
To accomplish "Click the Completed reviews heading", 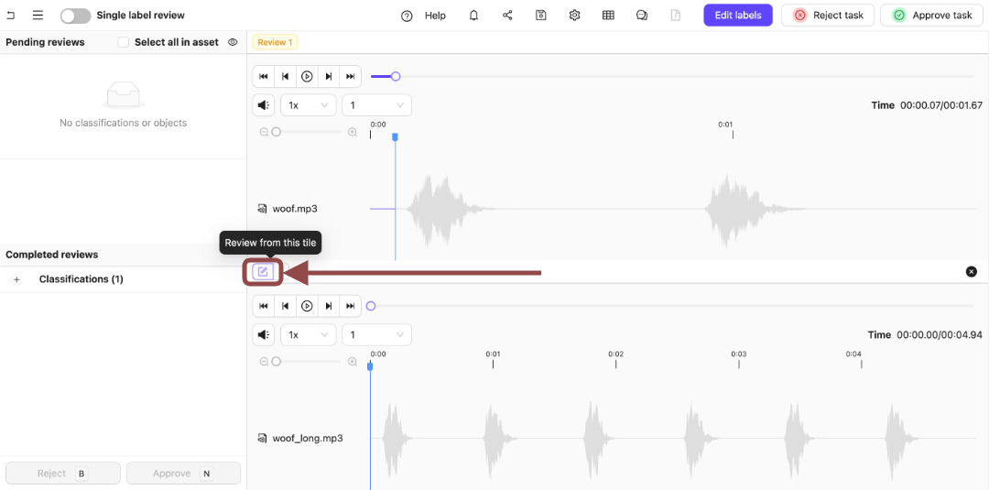I will point(51,255).
